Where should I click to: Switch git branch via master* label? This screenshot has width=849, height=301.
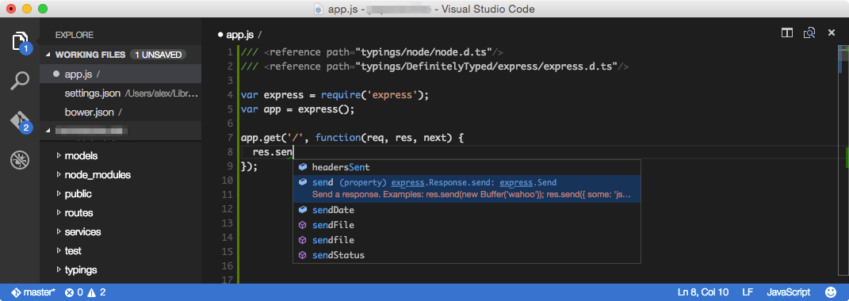pyautogui.click(x=33, y=293)
